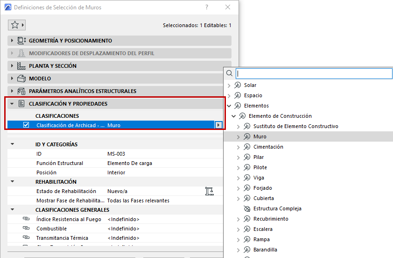Click the icon next to Escalera
This screenshot has height=258, width=393.
pyautogui.click(x=247, y=229)
